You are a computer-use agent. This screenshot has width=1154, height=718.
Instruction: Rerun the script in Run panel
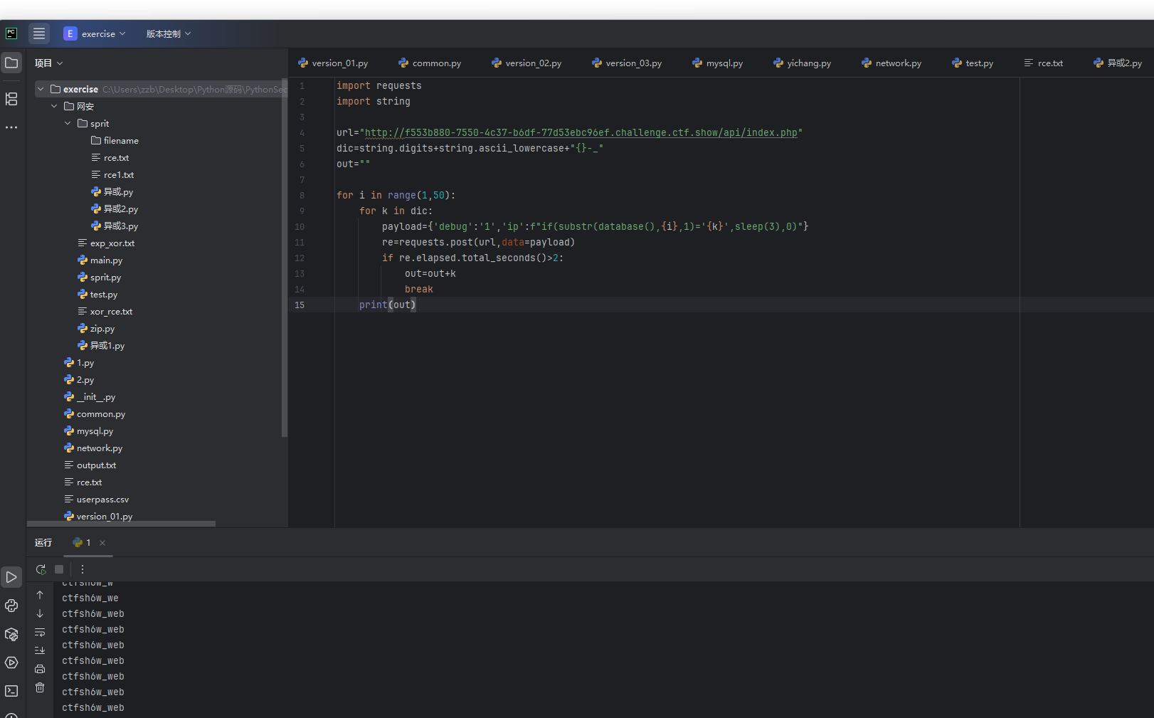41,569
